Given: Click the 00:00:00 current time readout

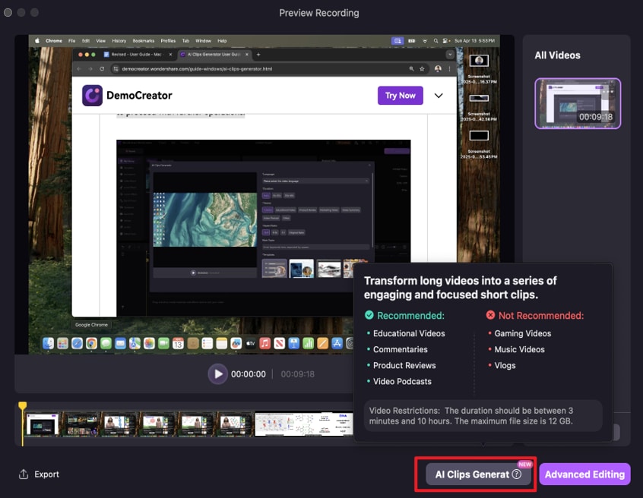Looking at the screenshot, I should [x=248, y=374].
